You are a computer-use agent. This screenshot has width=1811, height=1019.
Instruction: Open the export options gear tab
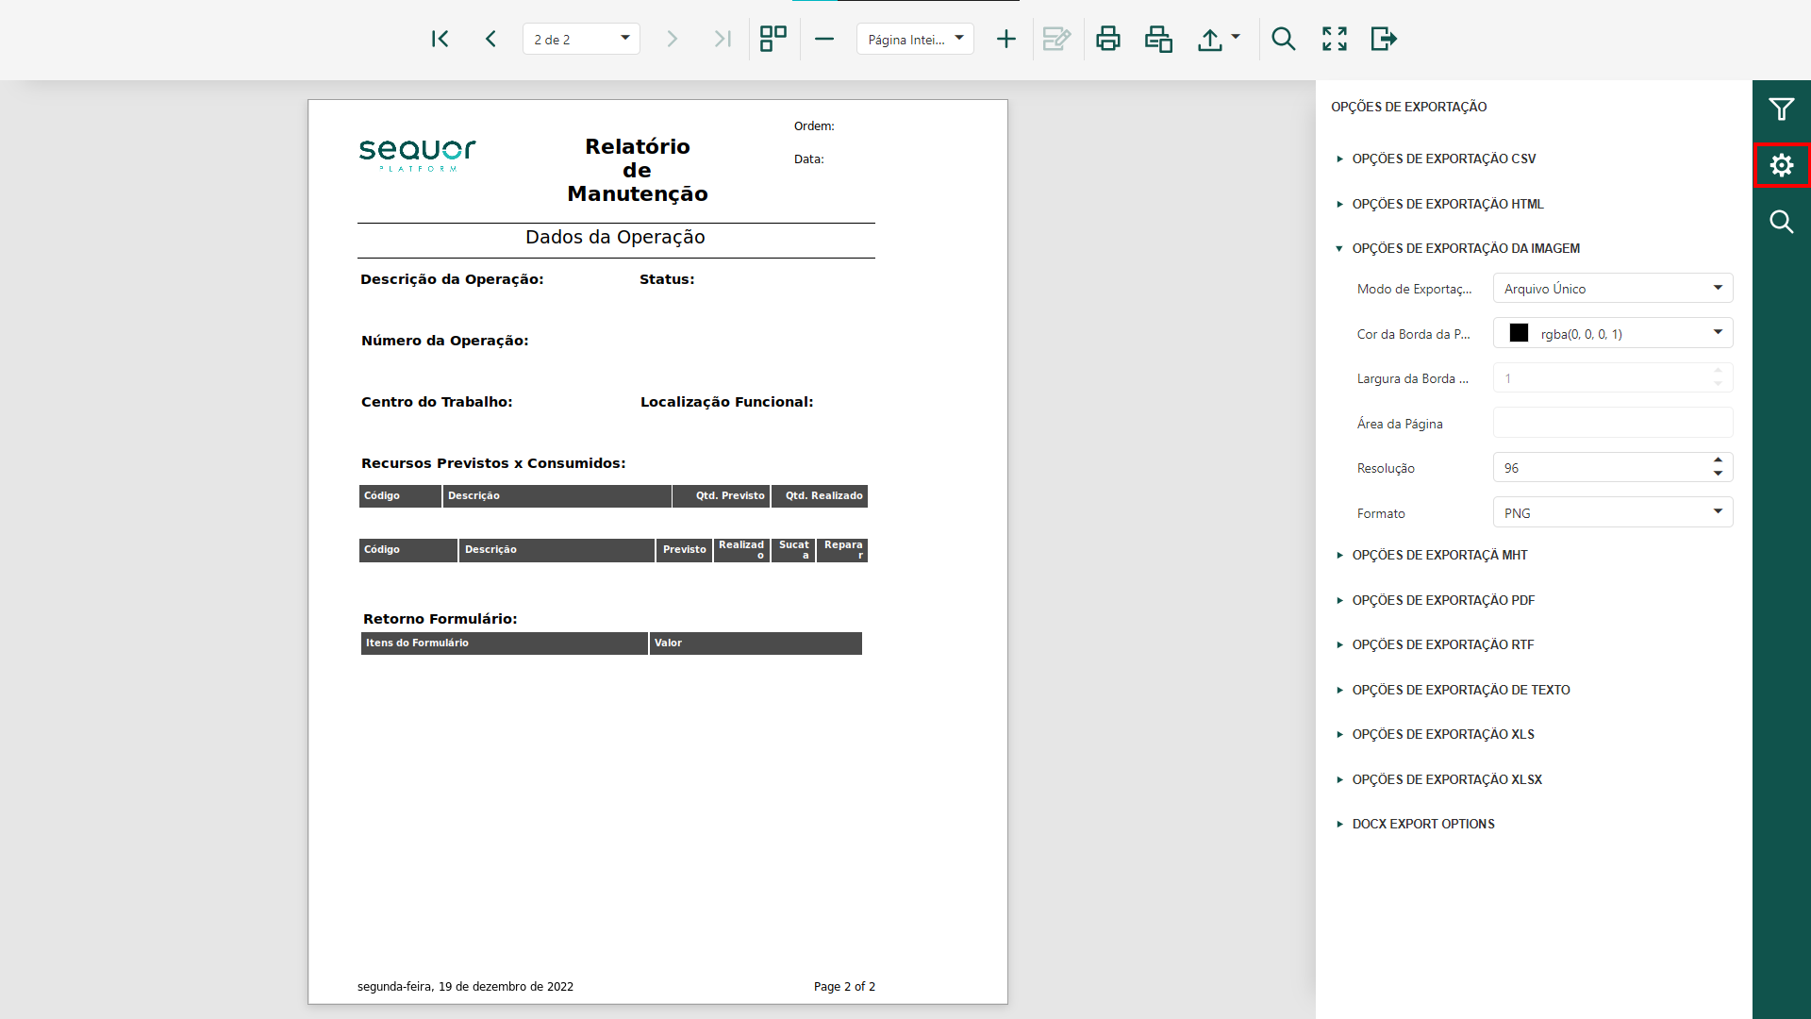[x=1782, y=165]
